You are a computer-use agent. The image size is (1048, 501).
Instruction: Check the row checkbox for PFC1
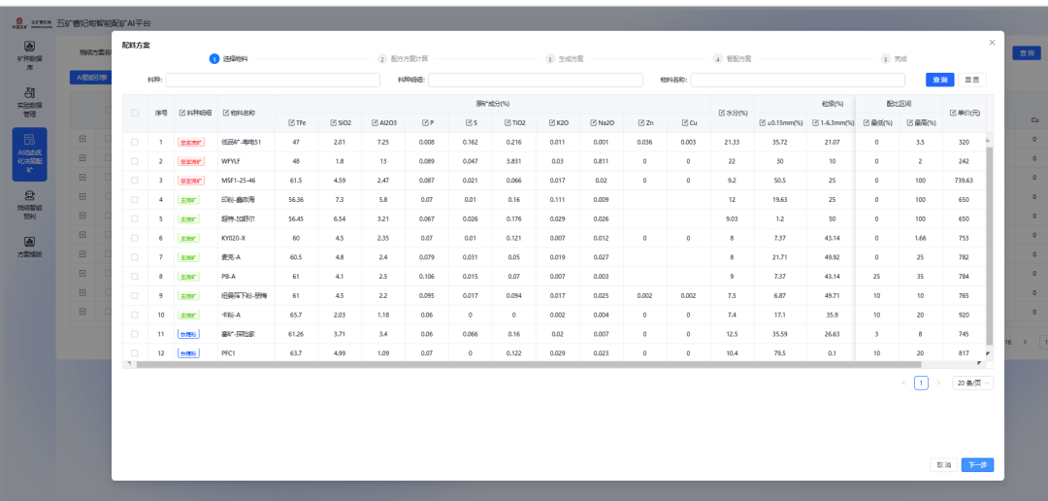[x=135, y=352]
